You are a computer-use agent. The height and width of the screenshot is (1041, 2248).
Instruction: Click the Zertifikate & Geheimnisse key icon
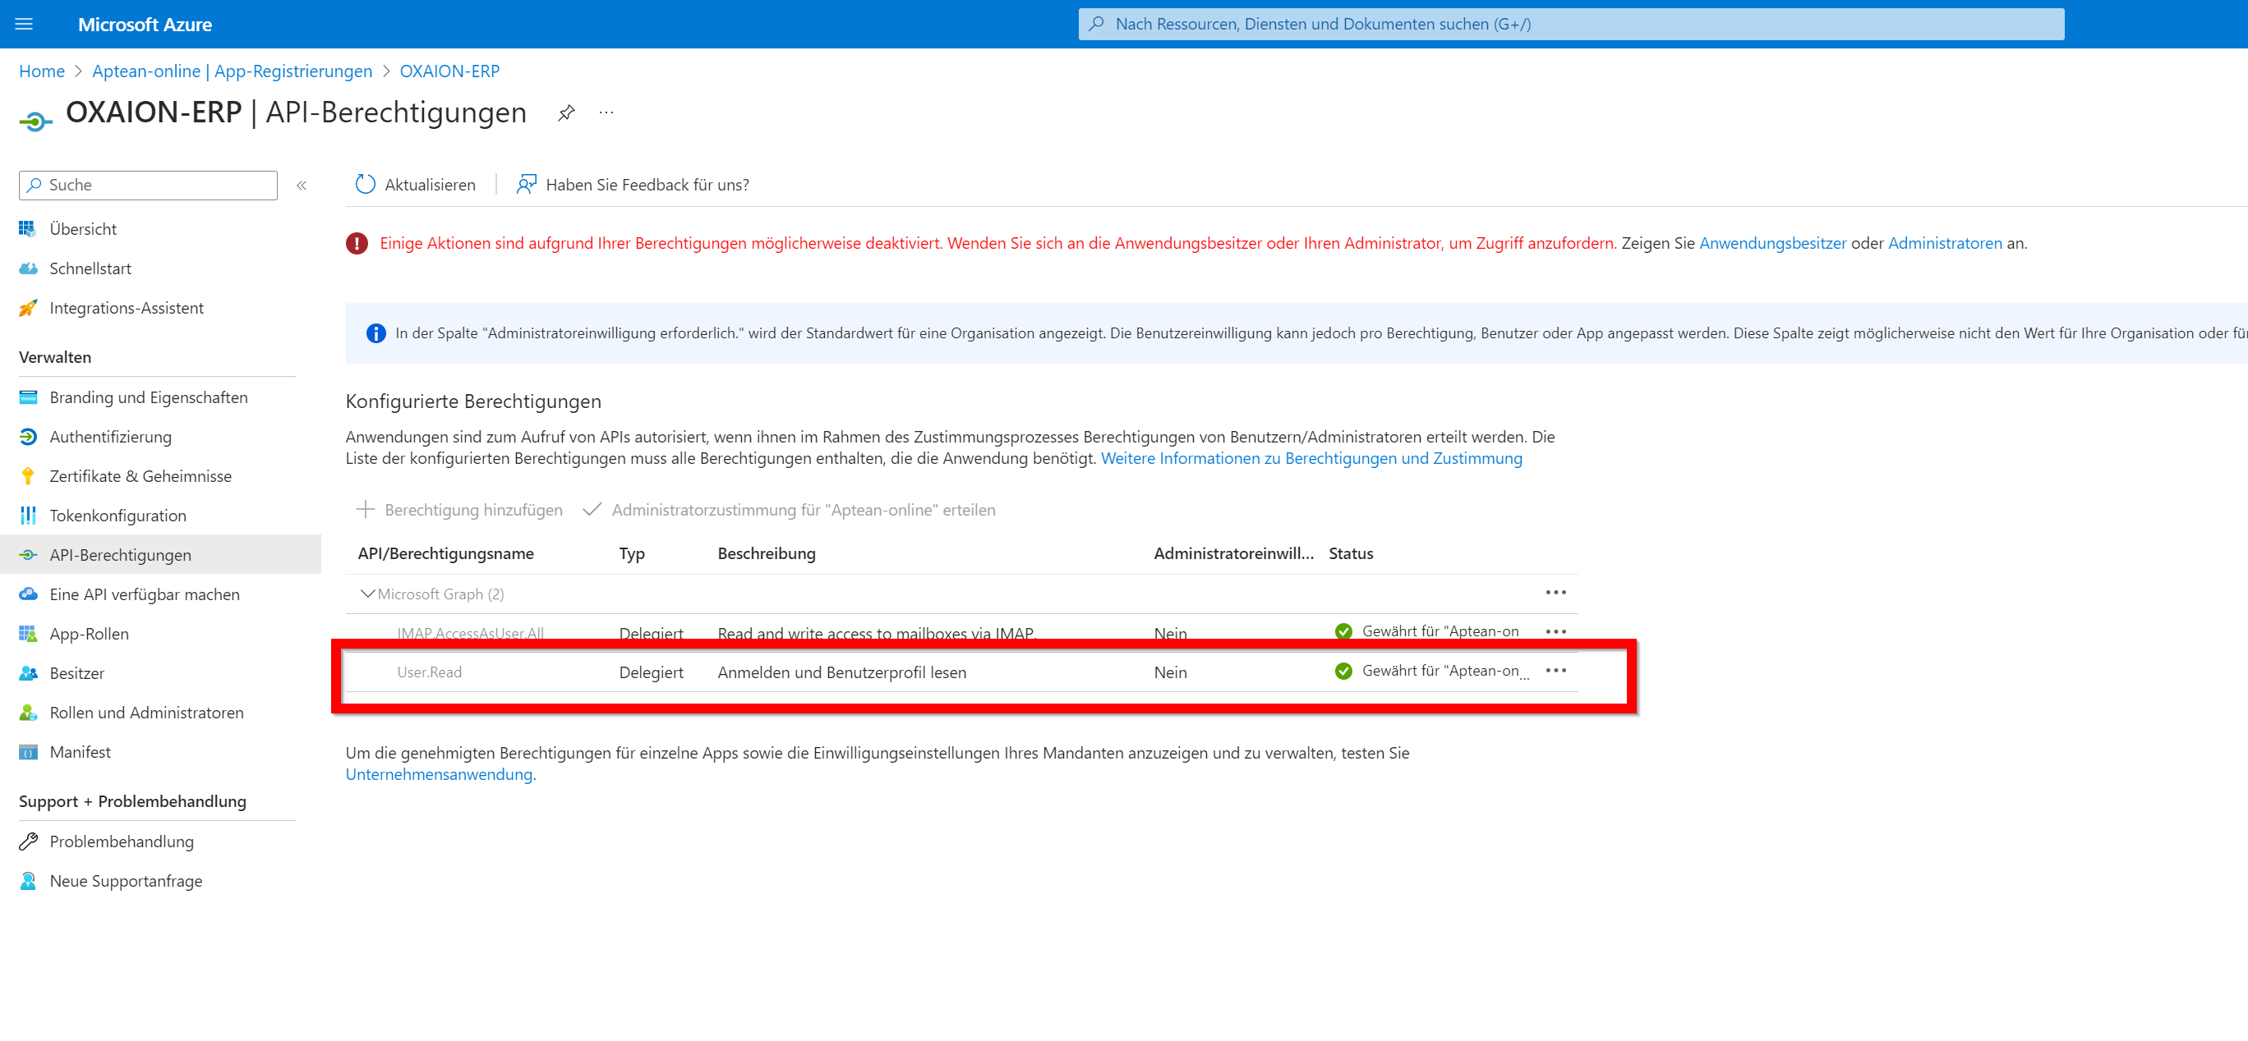click(28, 475)
